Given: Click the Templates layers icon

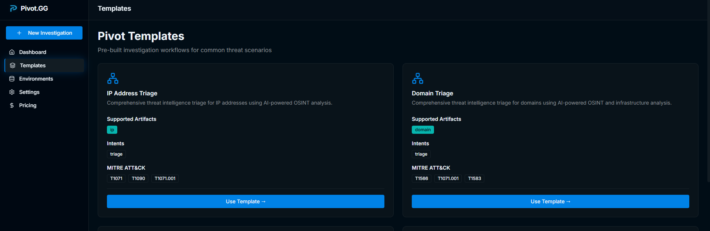Looking at the screenshot, I should pos(13,65).
